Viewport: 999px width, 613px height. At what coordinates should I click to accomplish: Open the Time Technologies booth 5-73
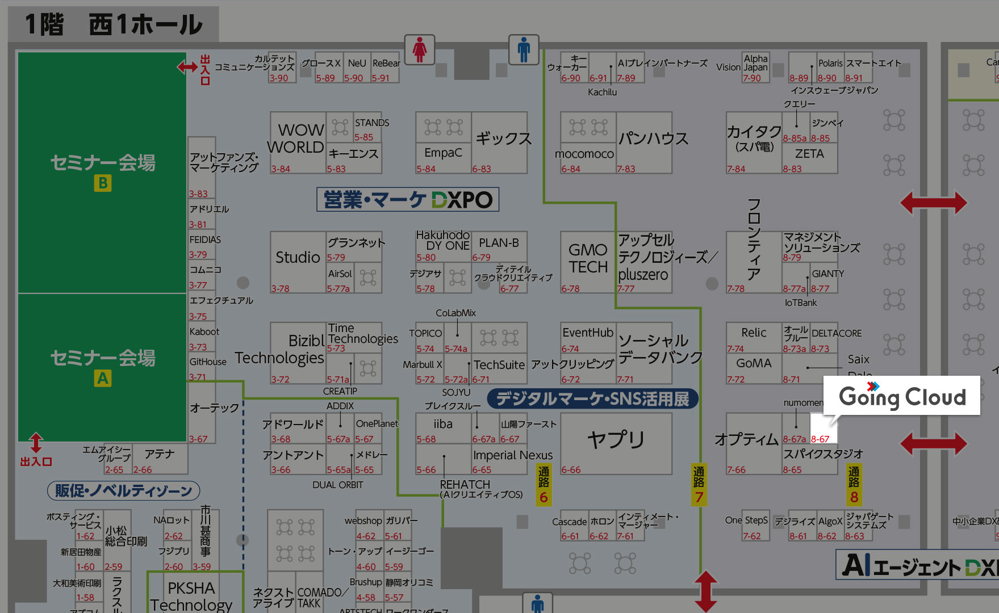click(x=354, y=338)
